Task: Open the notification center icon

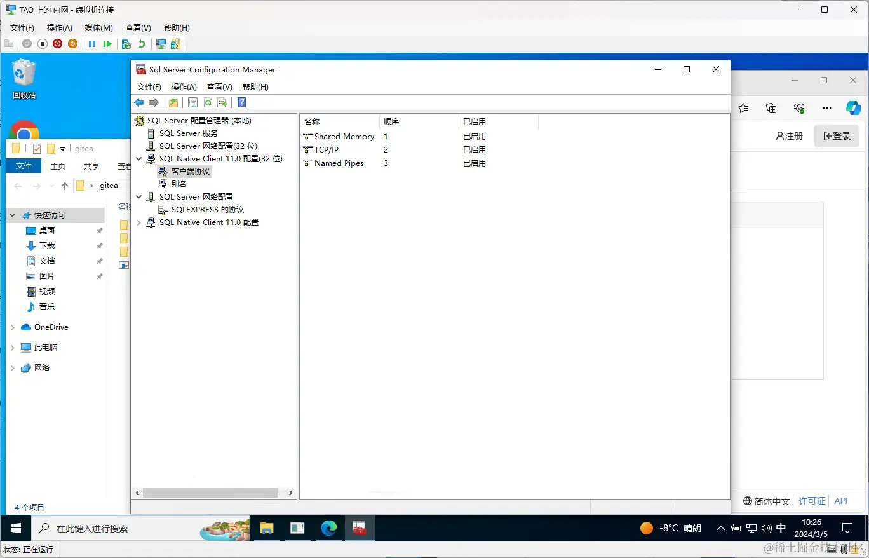Action: [847, 528]
